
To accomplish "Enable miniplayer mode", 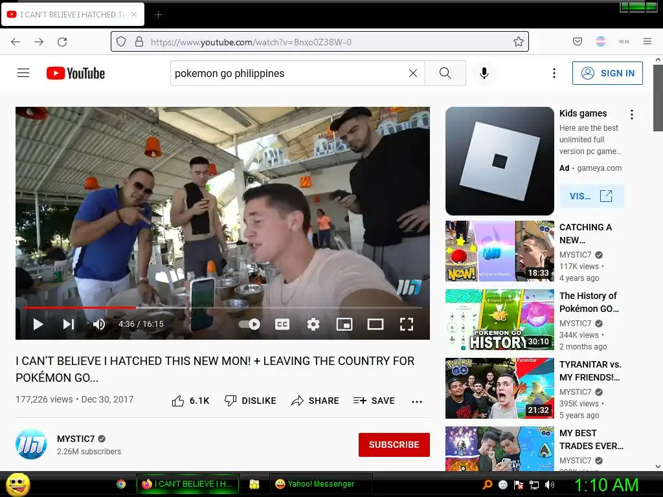I will [x=344, y=324].
